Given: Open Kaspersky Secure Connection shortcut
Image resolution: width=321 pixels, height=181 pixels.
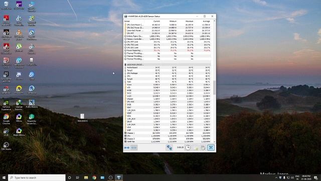Looking at the screenshot, I should (x=32, y=119).
